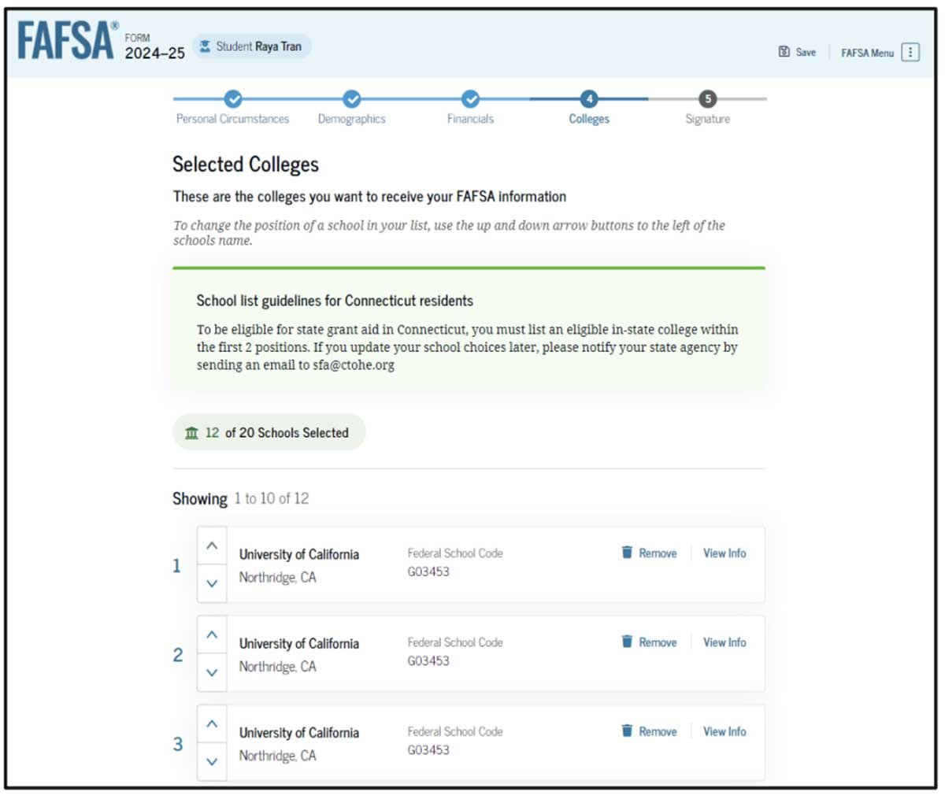945x799 pixels.
Task: Open the Financials step
Action: coord(470,119)
